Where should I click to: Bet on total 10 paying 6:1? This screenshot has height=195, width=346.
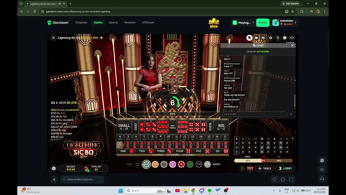click(168, 138)
